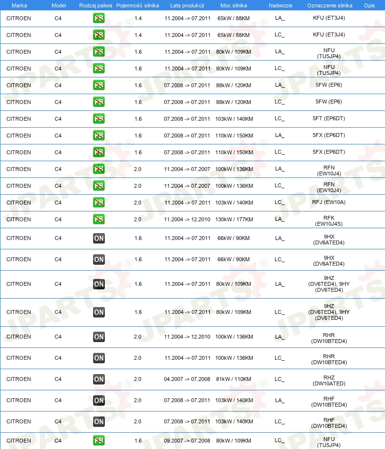The width and height of the screenshot is (385, 449).
Task: Click the 04.2007 -> 07.2008 production years cell
Action: click(187, 379)
